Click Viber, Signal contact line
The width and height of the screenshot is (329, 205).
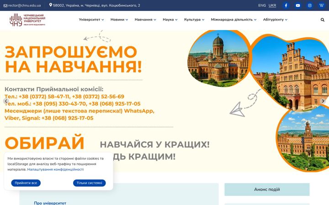click(49, 118)
